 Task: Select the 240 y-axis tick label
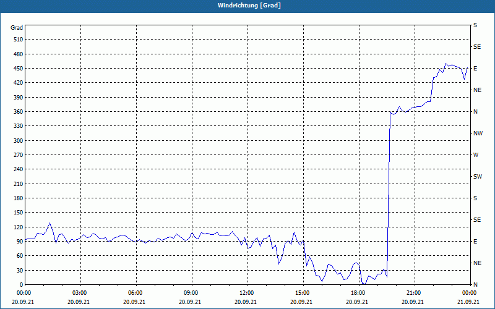[19, 169]
